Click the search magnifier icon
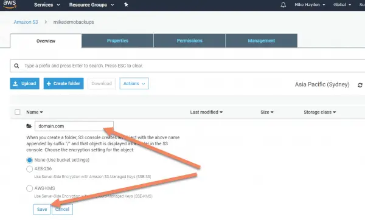365x220 pixels. 16,66
